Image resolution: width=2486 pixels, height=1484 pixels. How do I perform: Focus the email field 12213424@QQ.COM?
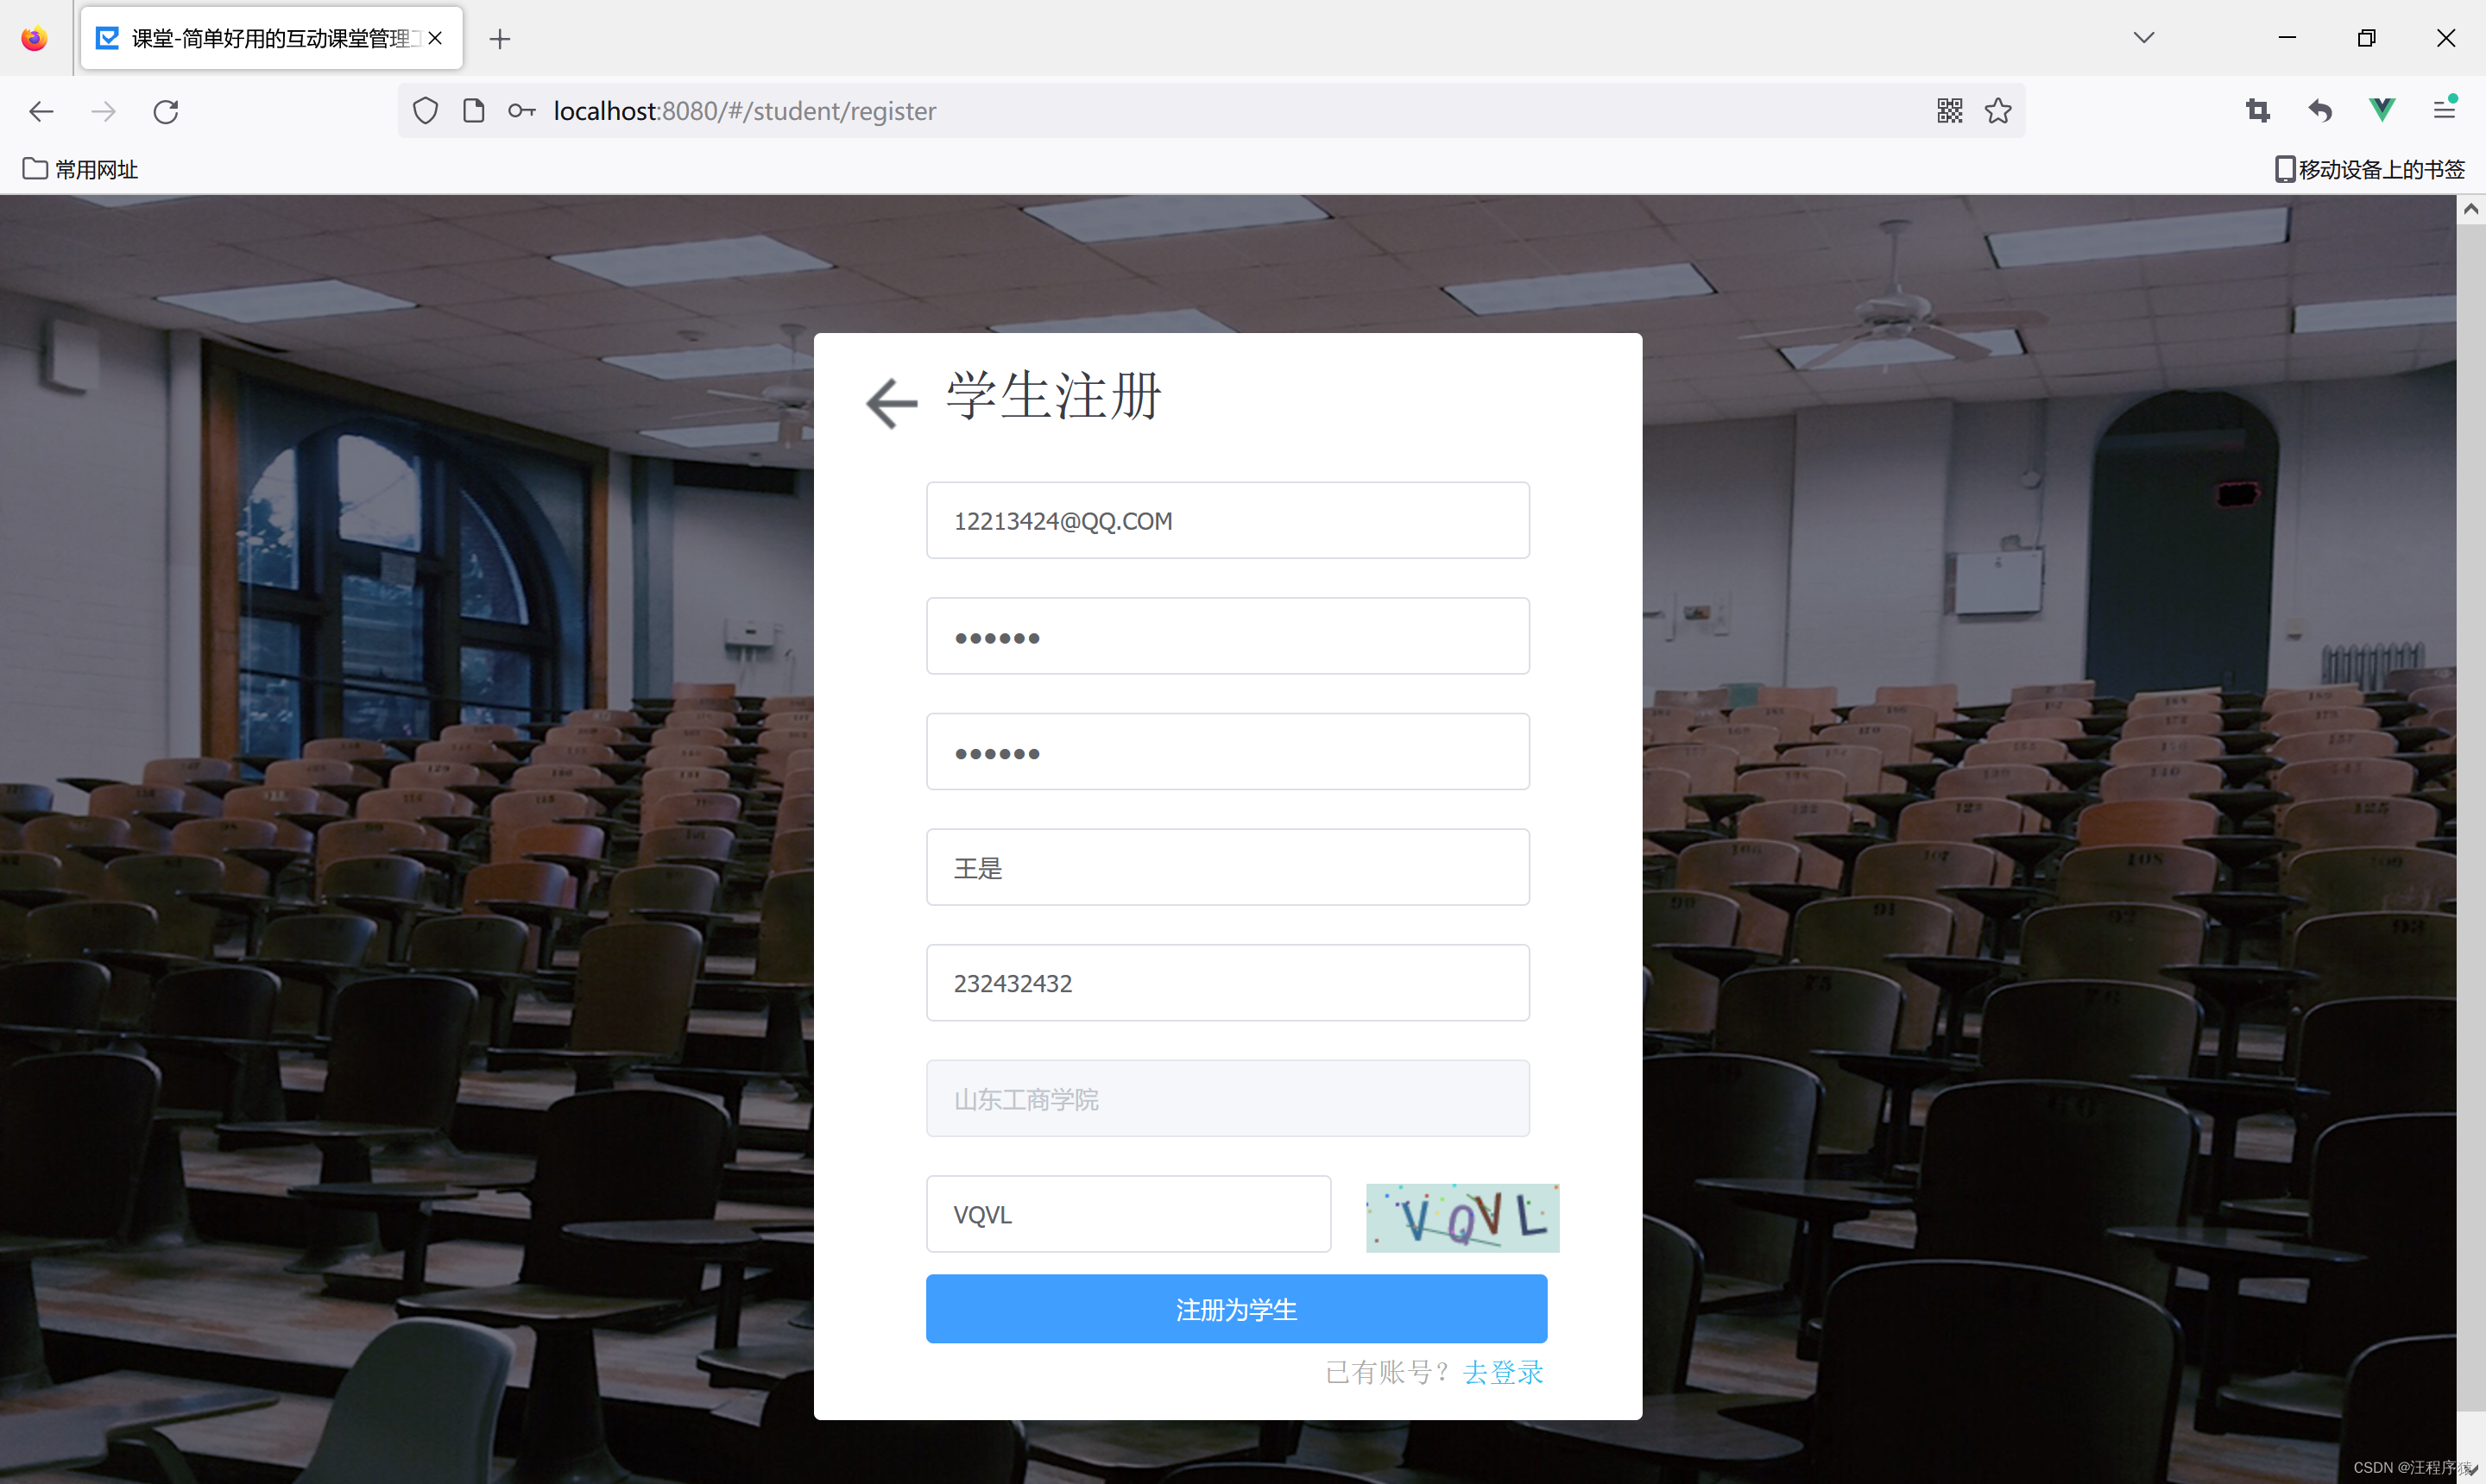1227,520
